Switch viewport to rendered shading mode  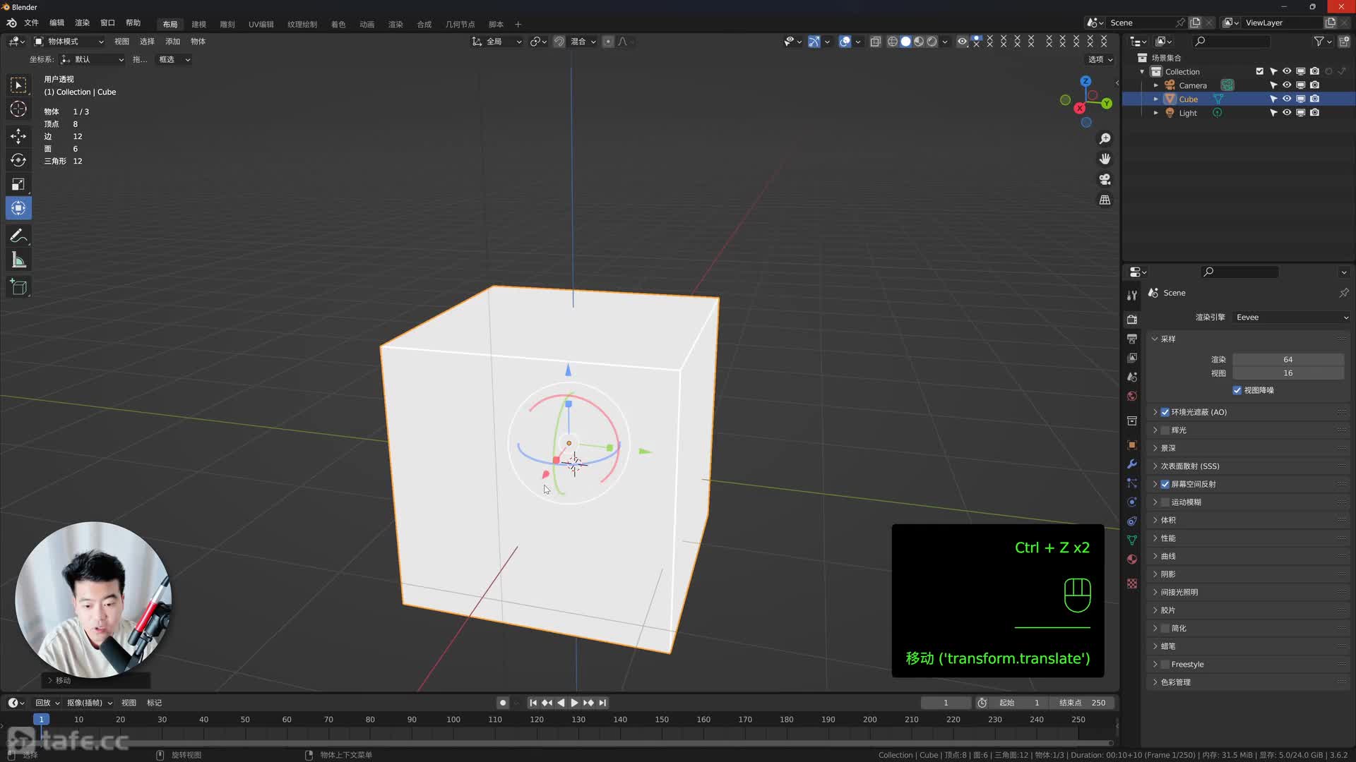click(x=932, y=42)
